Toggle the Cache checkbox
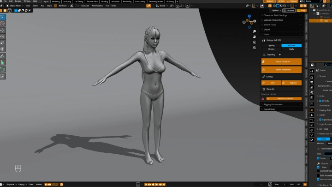 point(318,158)
